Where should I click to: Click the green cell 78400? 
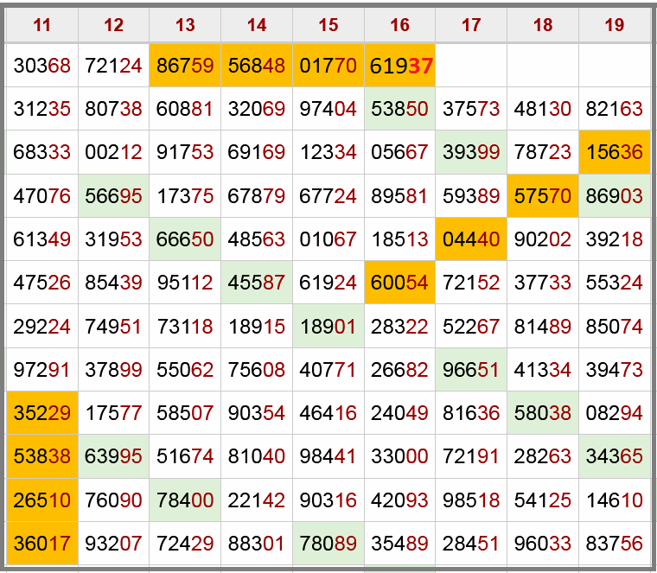[x=185, y=500]
